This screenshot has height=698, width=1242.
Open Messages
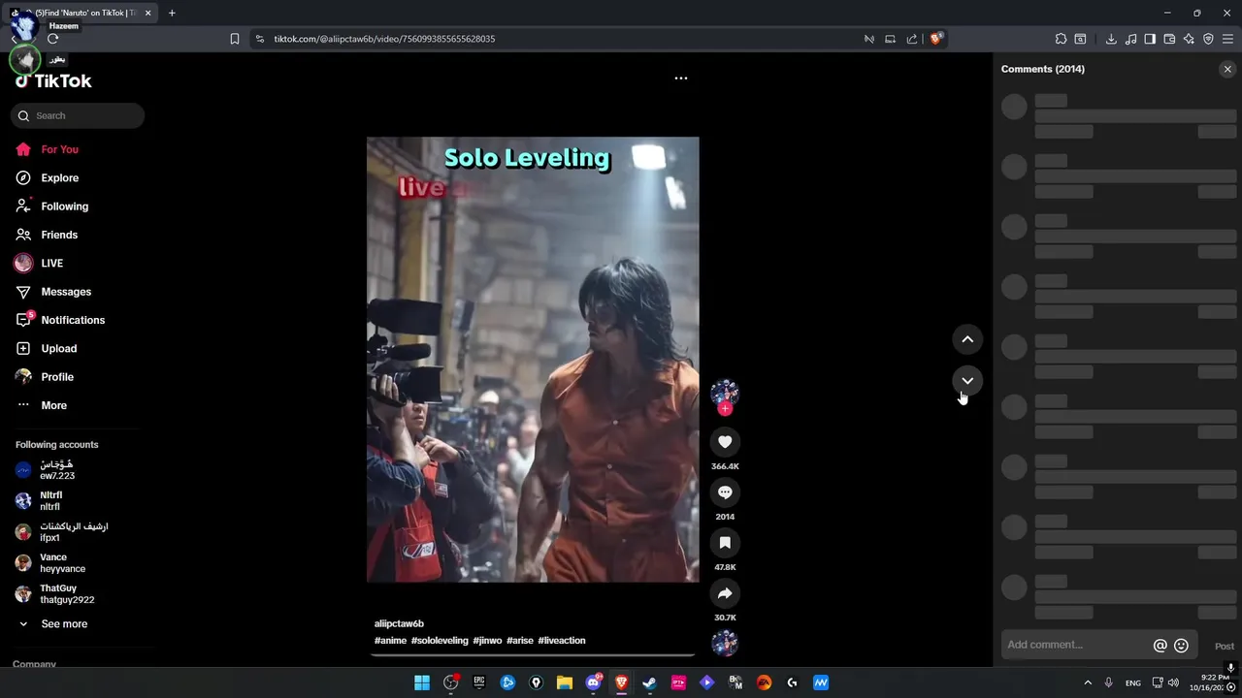(66, 292)
